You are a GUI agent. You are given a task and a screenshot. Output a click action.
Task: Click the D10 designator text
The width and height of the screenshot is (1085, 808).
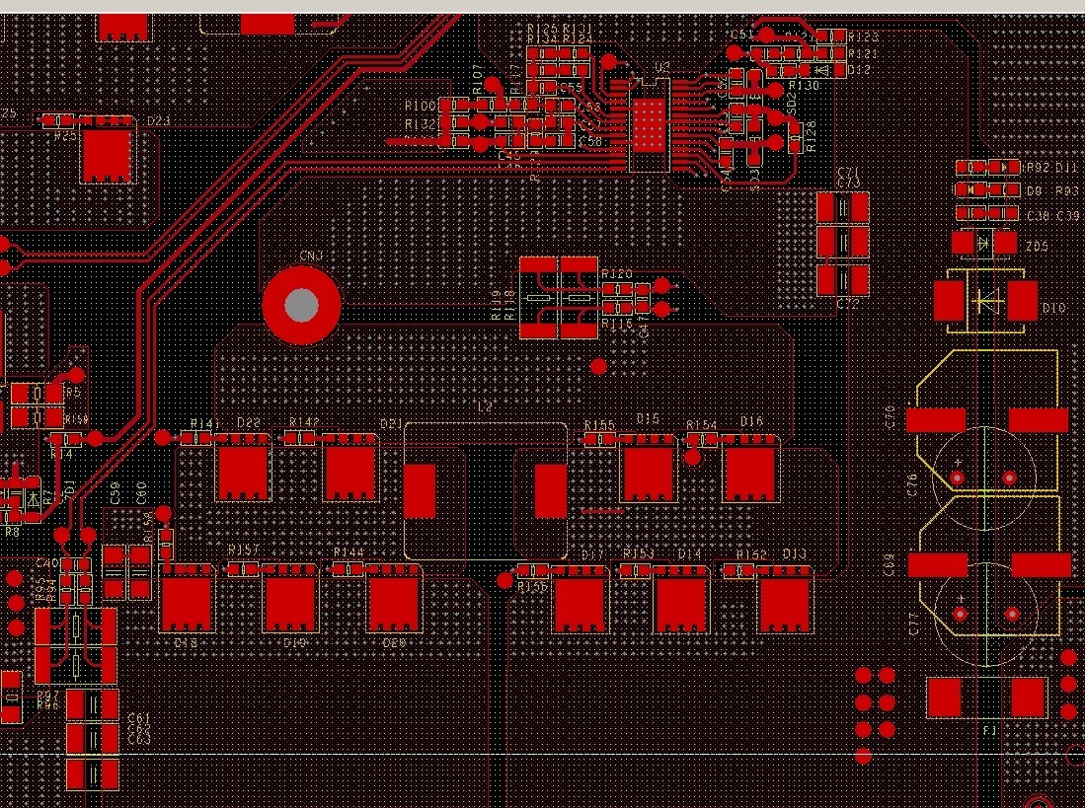coord(1053,308)
